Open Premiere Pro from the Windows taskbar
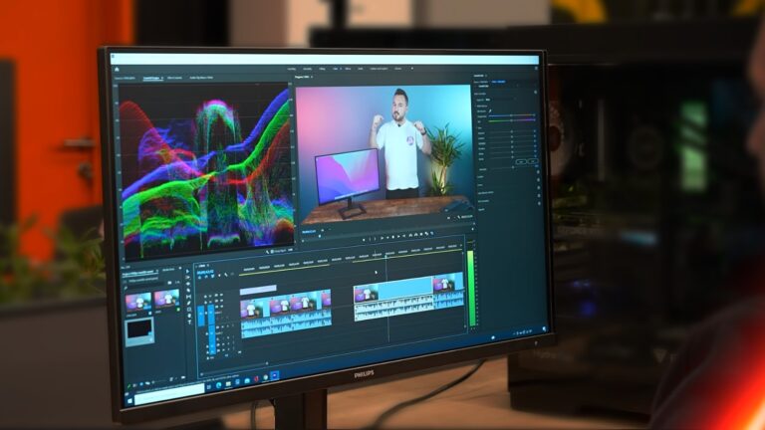 coord(274,375)
